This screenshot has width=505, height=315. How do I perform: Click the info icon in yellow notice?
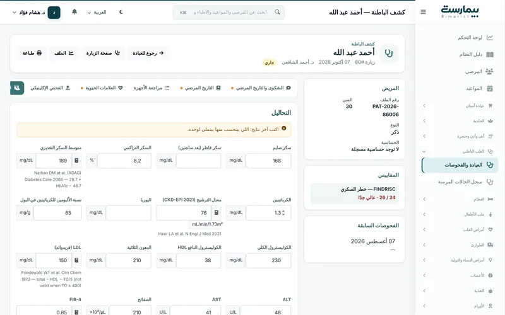283,129
